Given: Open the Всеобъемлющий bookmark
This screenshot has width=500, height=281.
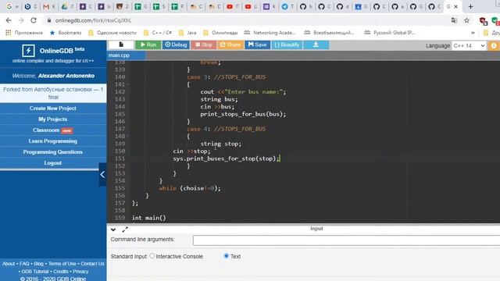Looking at the screenshot, I should click(x=329, y=33).
